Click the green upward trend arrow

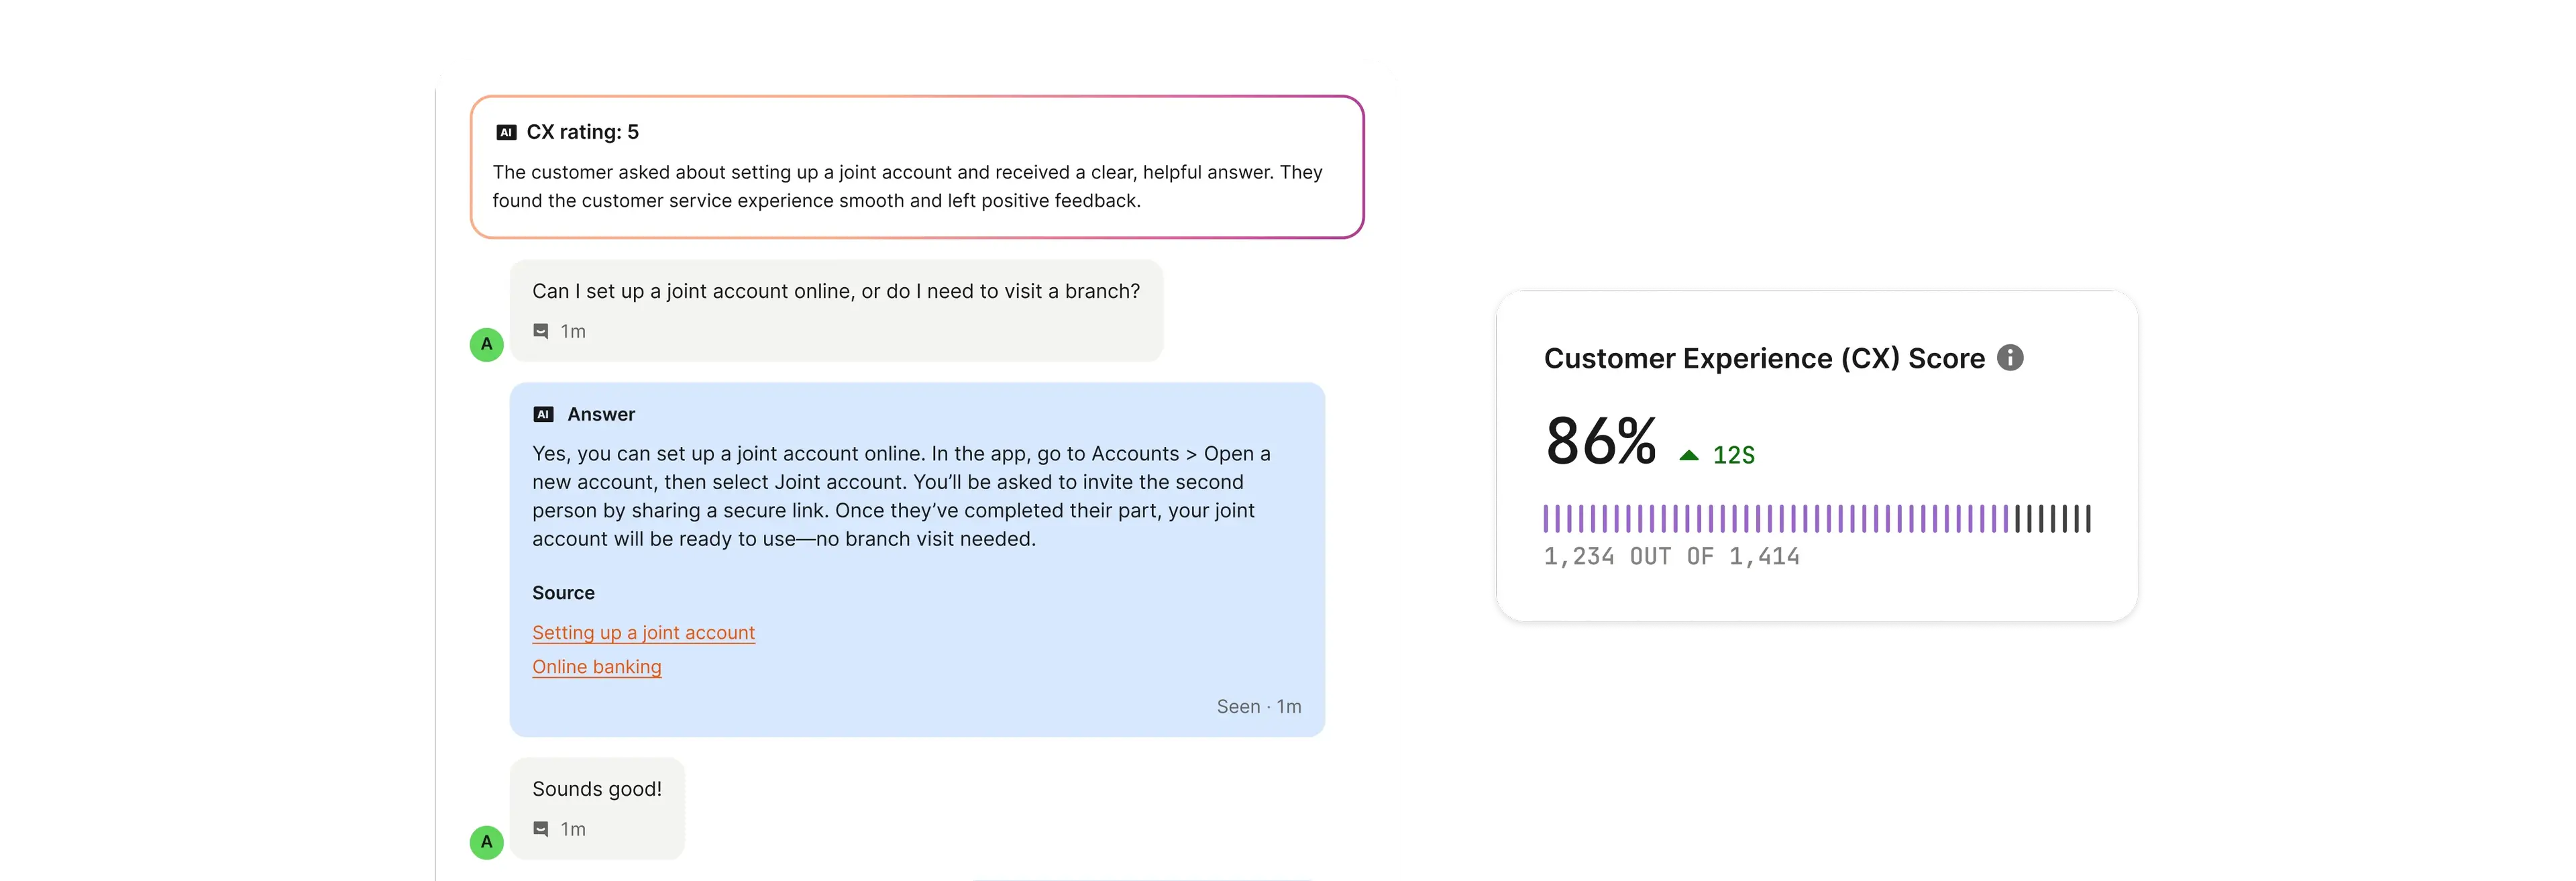[x=1689, y=455]
